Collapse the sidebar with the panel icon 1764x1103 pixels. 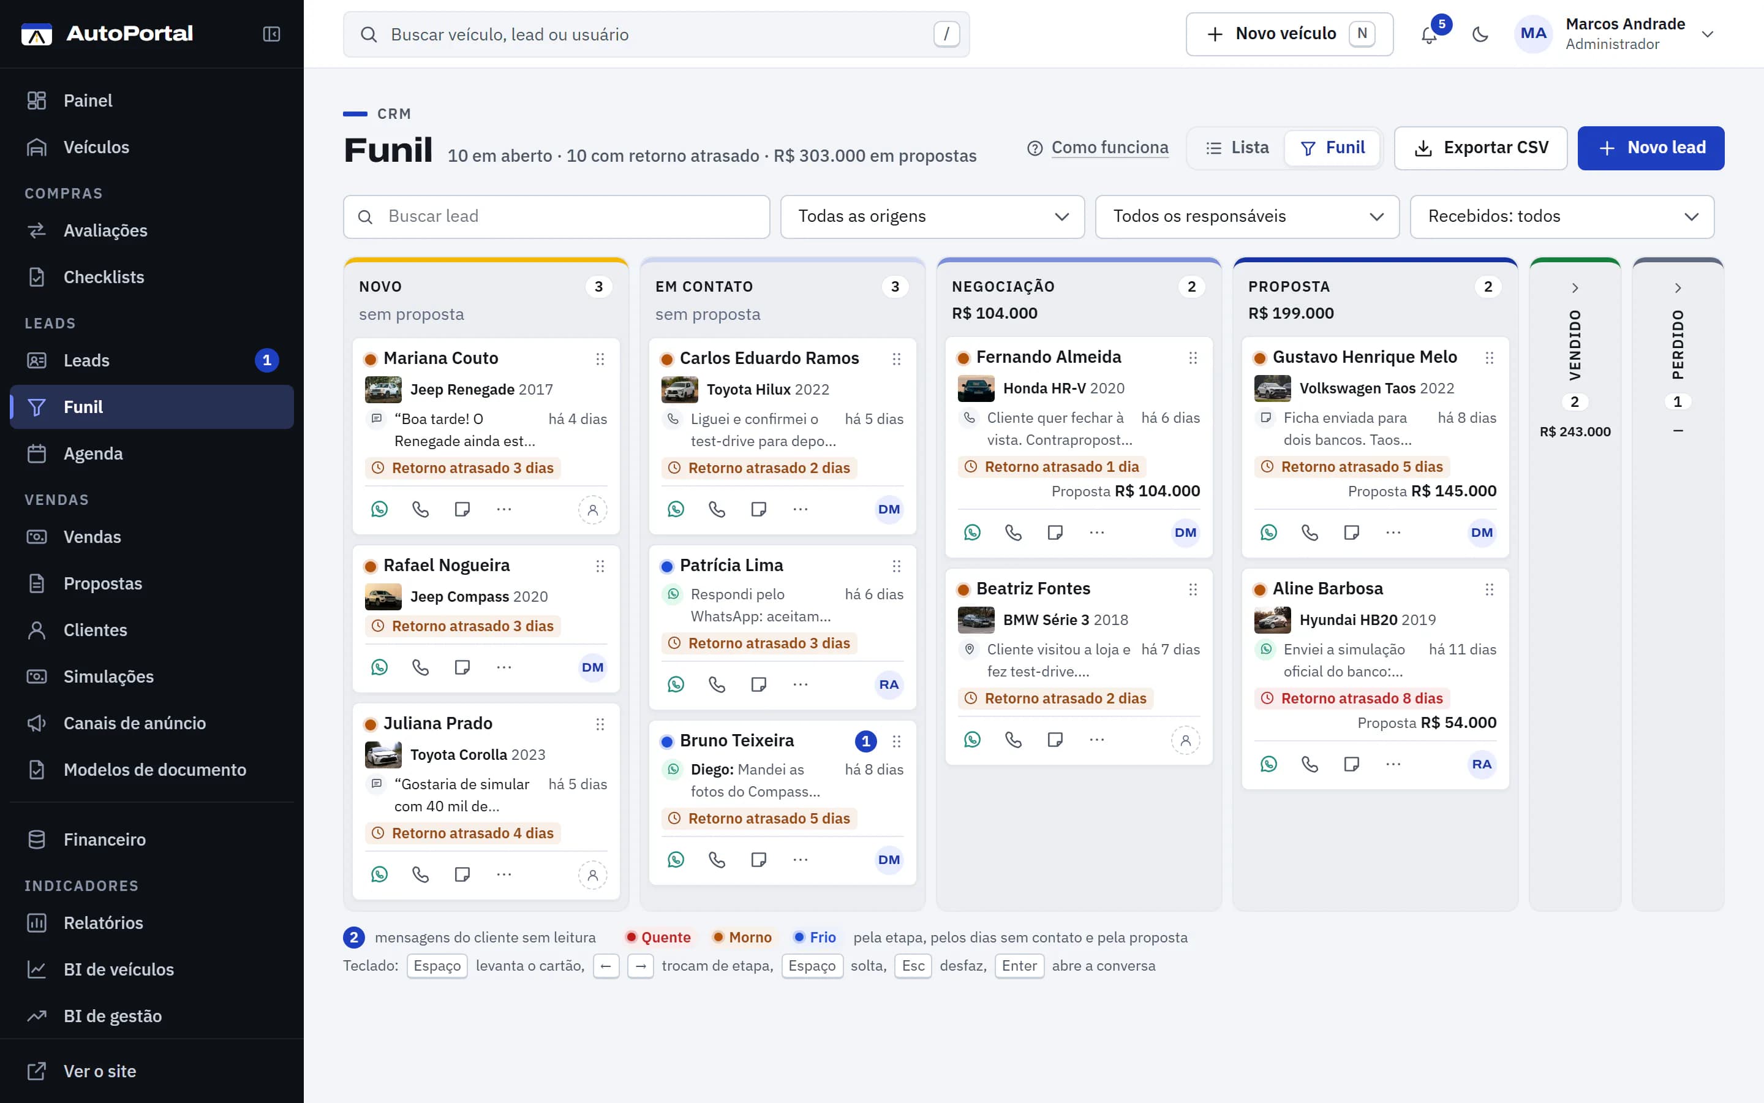click(x=271, y=34)
